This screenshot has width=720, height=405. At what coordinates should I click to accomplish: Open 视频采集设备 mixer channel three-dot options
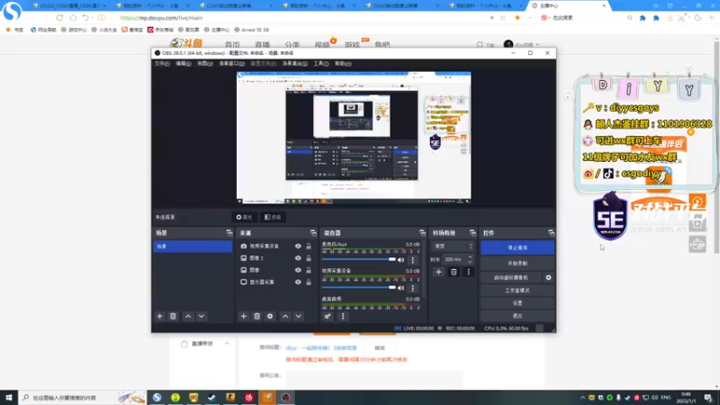pyautogui.click(x=412, y=288)
